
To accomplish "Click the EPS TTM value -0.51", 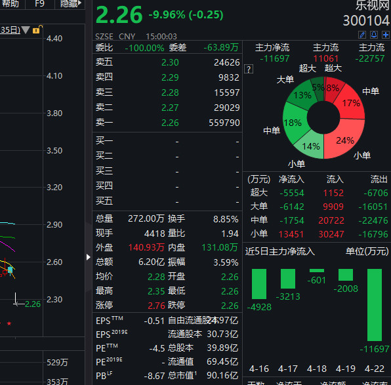I will (154, 321).
